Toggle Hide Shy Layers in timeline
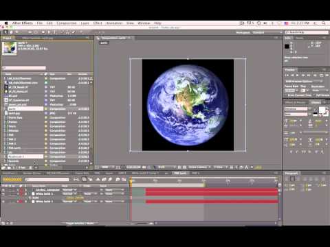 [x=98, y=180]
